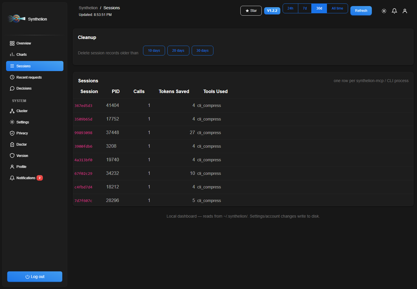The image size is (417, 289).
Task: Click the Profile person icon in sidebar
Action: [x=12, y=167]
